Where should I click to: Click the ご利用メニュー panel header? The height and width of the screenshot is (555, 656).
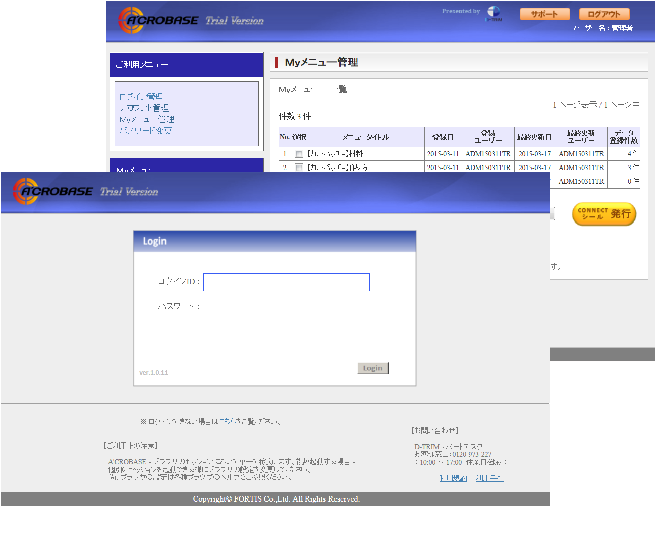(187, 65)
